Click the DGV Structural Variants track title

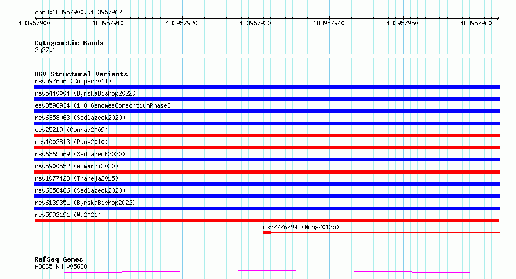(81, 74)
